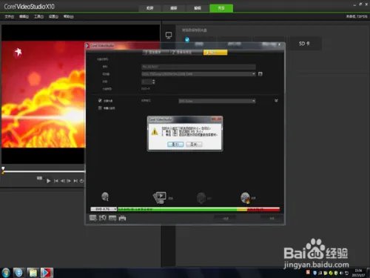This screenshot has width=370, height=278.
Task: Click the Play button under the preview
Action: pos(49,181)
